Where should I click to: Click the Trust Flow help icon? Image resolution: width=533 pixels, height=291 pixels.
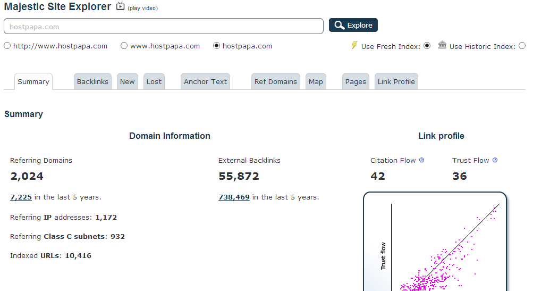tap(495, 160)
